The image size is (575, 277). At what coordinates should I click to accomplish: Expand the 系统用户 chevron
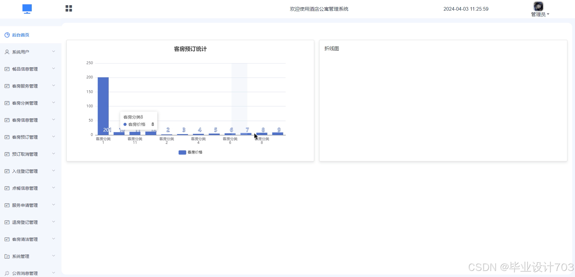(x=53, y=52)
